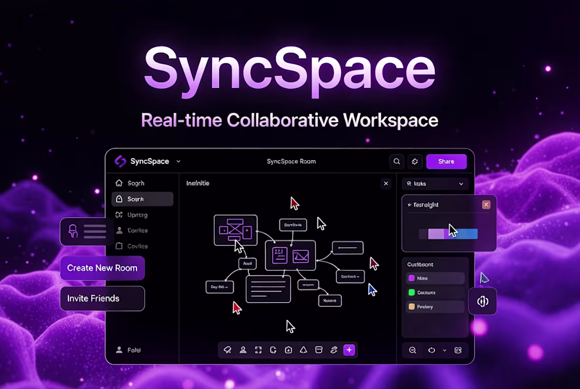This screenshot has width=580, height=389.
Task: Click the floating card with chair and lines icon
Action: pos(88,231)
